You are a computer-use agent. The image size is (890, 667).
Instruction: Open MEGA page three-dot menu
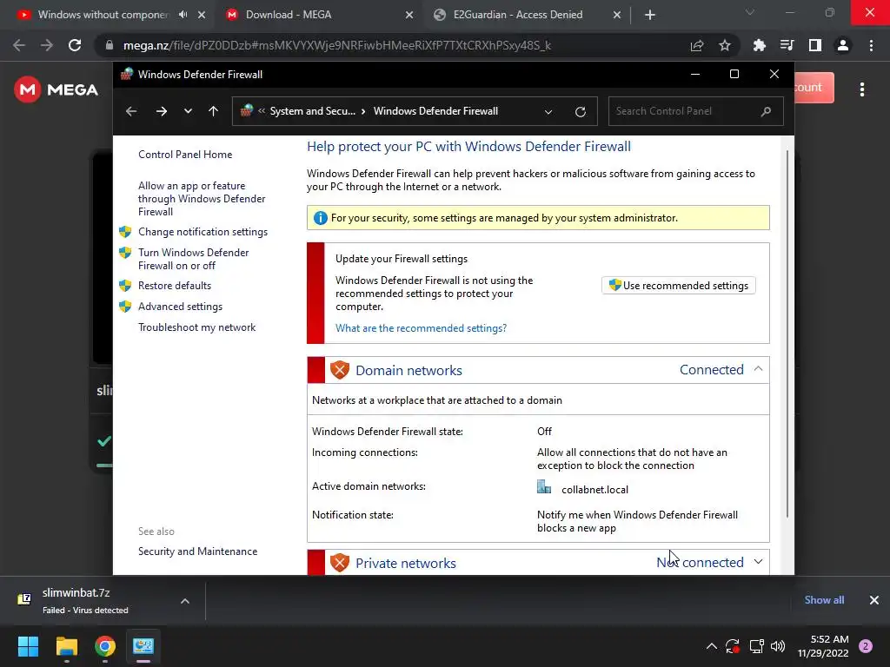[x=862, y=89]
